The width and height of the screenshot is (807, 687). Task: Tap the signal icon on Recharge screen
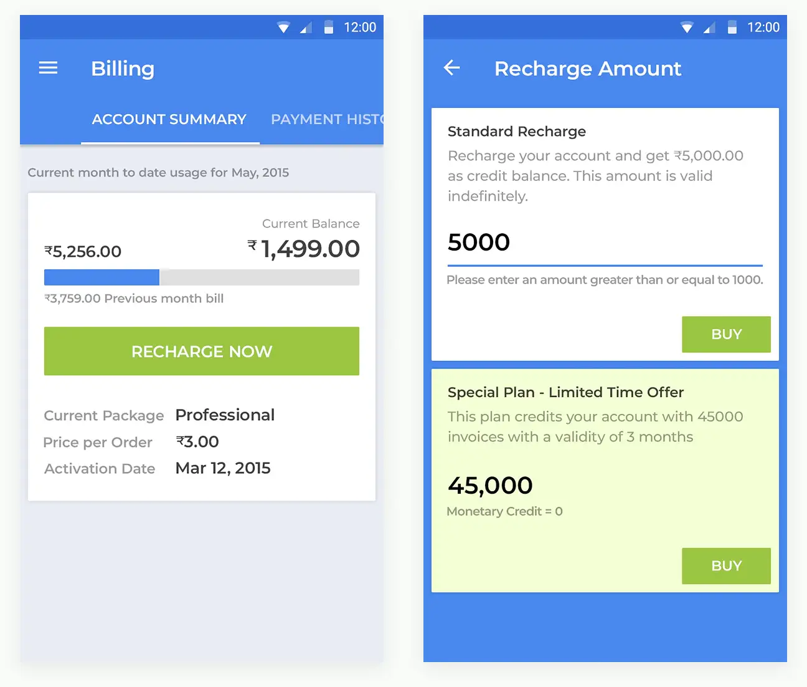point(709,27)
